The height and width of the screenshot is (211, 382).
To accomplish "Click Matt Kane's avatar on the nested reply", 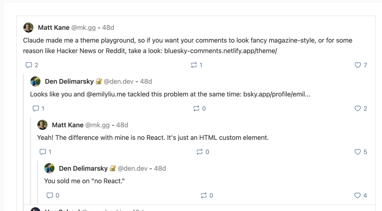I will point(43,125).
